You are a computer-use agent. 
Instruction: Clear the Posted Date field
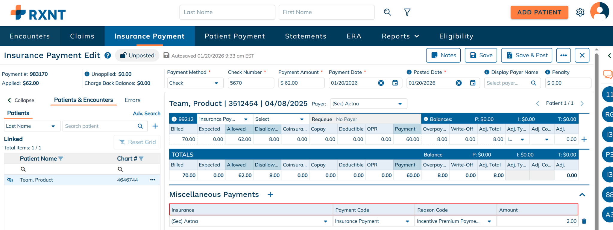tap(459, 83)
